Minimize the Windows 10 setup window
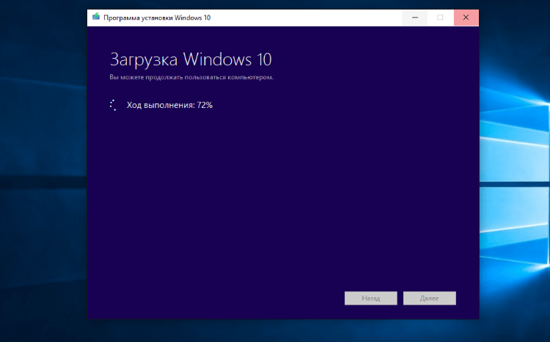Image resolution: width=550 pixels, height=342 pixels. (x=414, y=18)
